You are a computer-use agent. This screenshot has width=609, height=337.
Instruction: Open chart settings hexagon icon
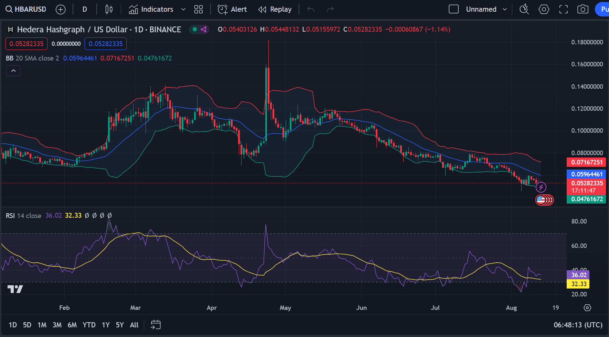544,9
